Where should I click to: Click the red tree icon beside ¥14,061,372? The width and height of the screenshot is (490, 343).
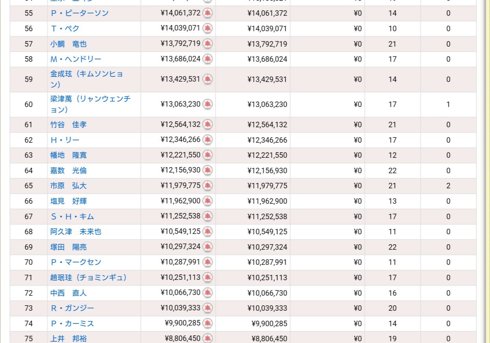207,13
